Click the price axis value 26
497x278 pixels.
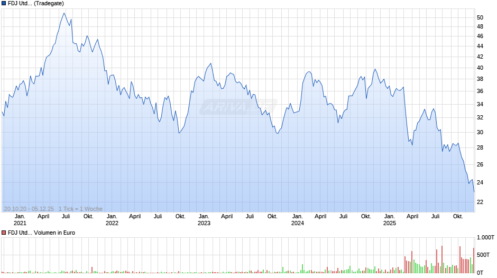tap(480, 164)
